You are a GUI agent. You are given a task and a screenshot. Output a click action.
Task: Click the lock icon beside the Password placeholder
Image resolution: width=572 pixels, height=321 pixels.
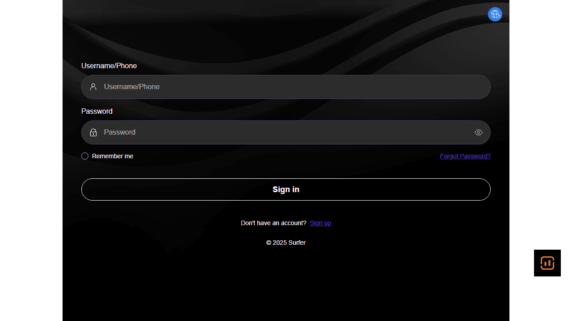pos(93,132)
